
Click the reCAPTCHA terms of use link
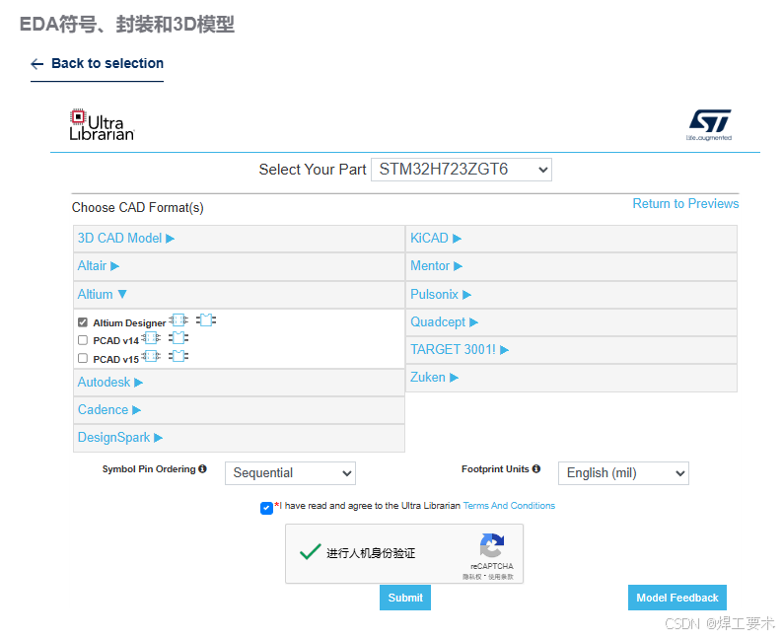(x=501, y=577)
